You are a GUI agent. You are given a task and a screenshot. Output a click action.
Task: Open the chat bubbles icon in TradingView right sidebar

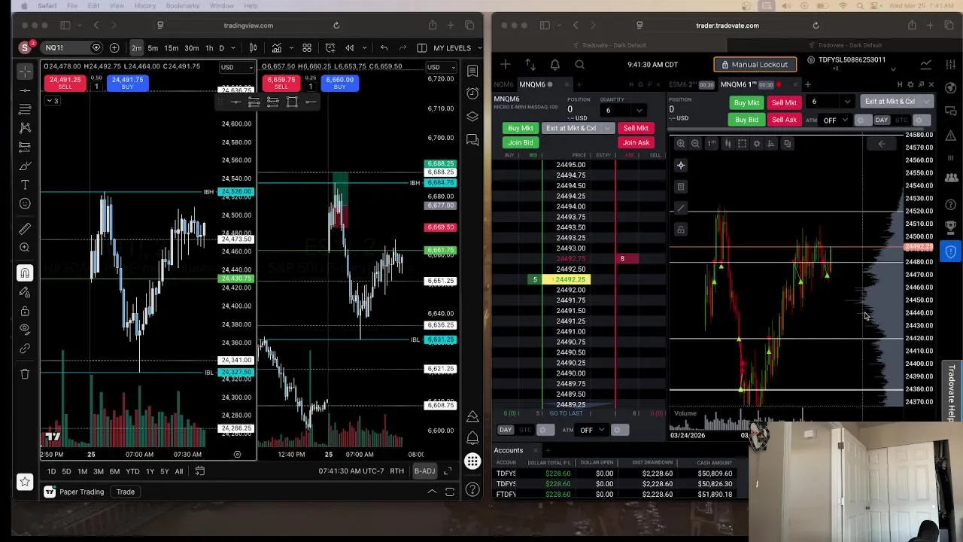[x=472, y=139]
